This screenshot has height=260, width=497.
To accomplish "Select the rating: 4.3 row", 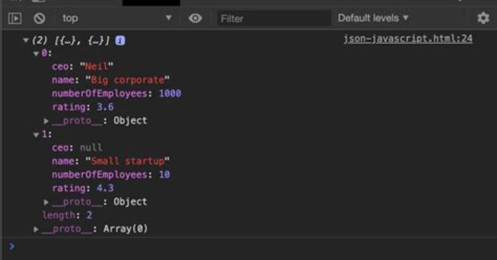I will point(83,188).
